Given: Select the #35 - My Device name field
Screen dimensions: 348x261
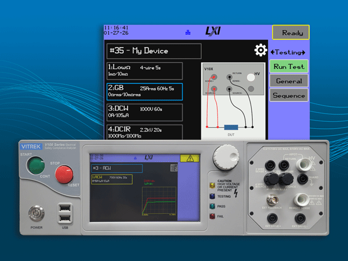Looking at the screenshot, I should 154,50.
